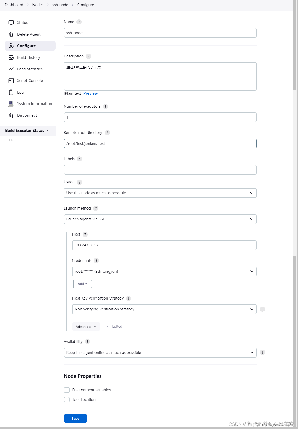Expand the Advanced SSH options
The image size is (298, 429).
pyautogui.click(x=86, y=327)
